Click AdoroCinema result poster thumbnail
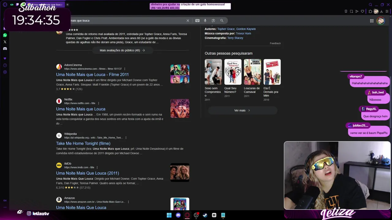The height and width of the screenshot is (220, 392). [180, 74]
